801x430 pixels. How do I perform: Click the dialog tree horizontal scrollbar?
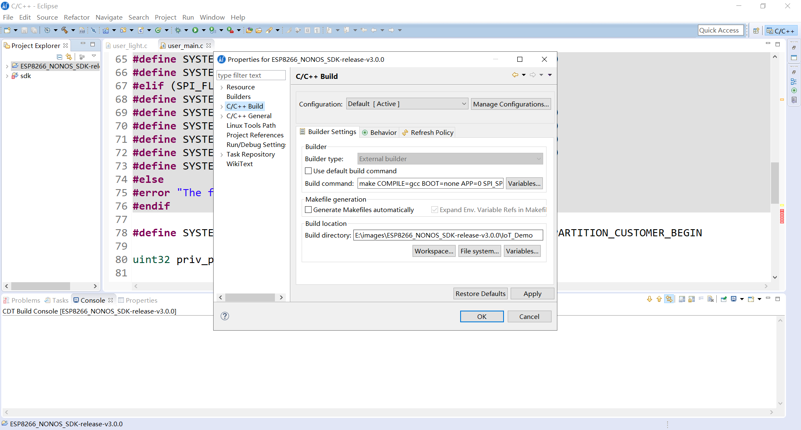click(251, 297)
